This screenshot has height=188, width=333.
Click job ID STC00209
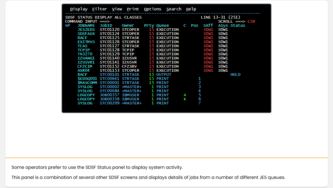click(110, 103)
